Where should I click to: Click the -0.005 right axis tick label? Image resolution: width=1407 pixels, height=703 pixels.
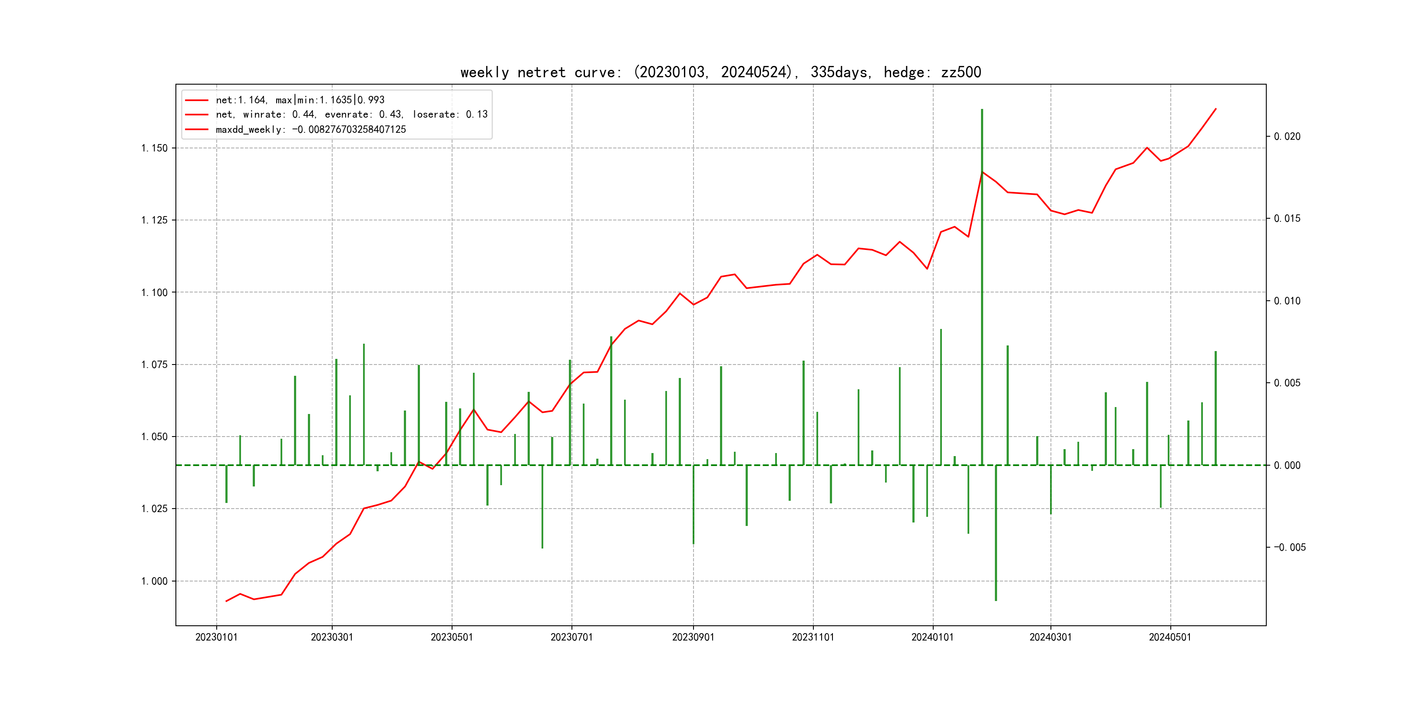[x=1290, y=548]
